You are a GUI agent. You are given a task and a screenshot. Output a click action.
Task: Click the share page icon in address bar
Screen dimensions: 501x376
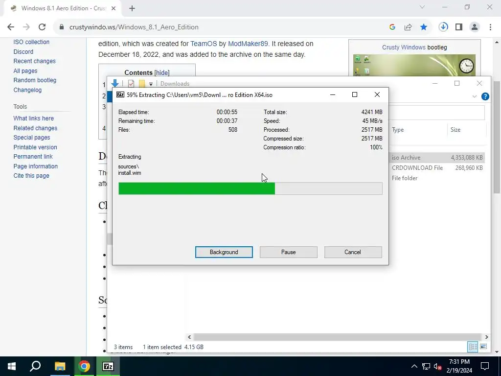408,27
